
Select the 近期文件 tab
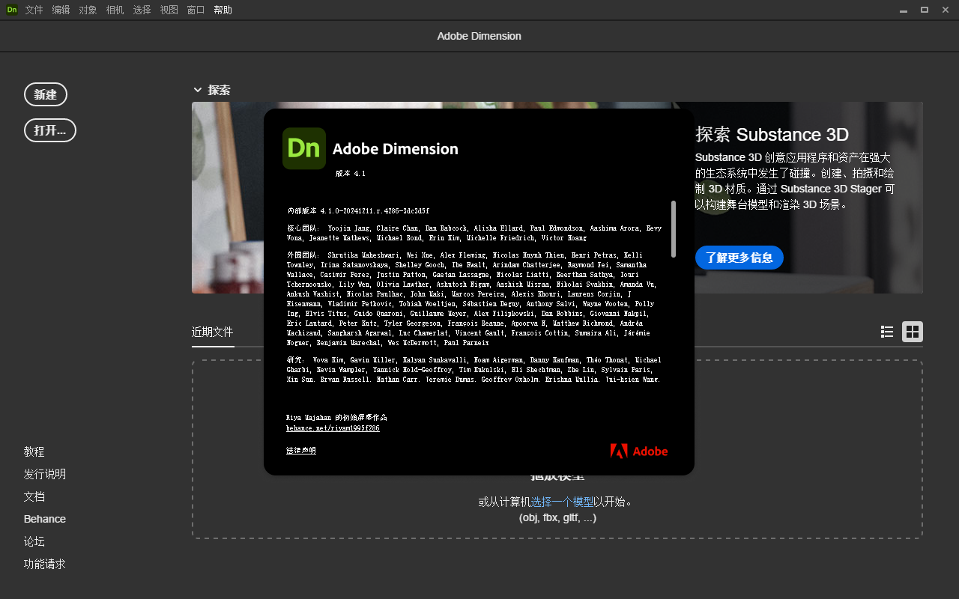[213, 331]
